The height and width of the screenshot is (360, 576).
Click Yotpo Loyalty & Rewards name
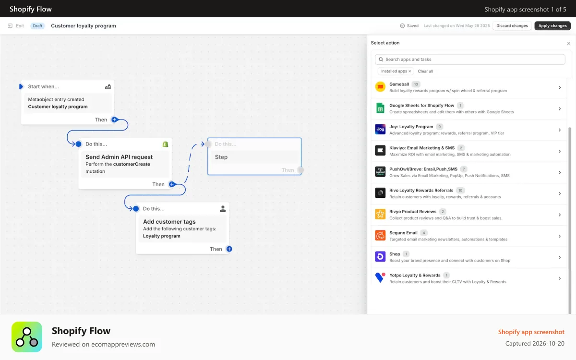(415, 275)
